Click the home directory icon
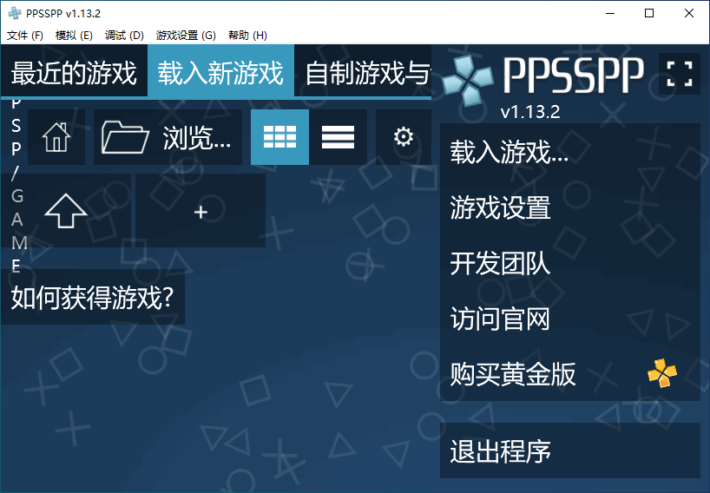 pyautogui.click(x=56, y=137)
